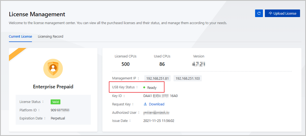Viewport: 306px width, 136px height.
Task: Click the Licensed CPUs value 500
Action: tap(125, 64)
